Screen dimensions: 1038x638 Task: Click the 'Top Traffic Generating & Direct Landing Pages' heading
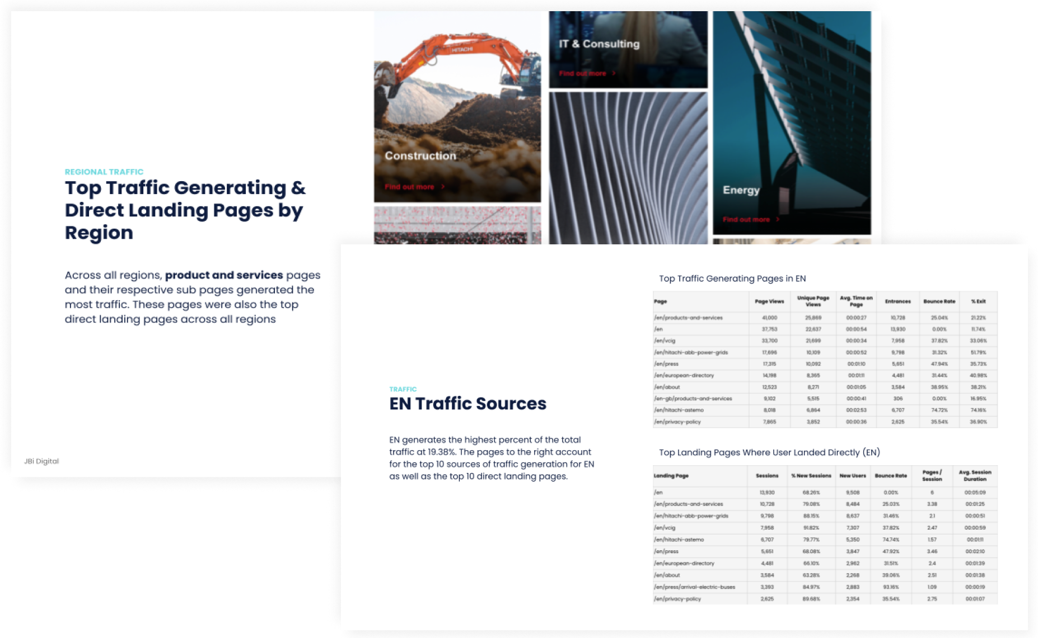tap(185, 210)
